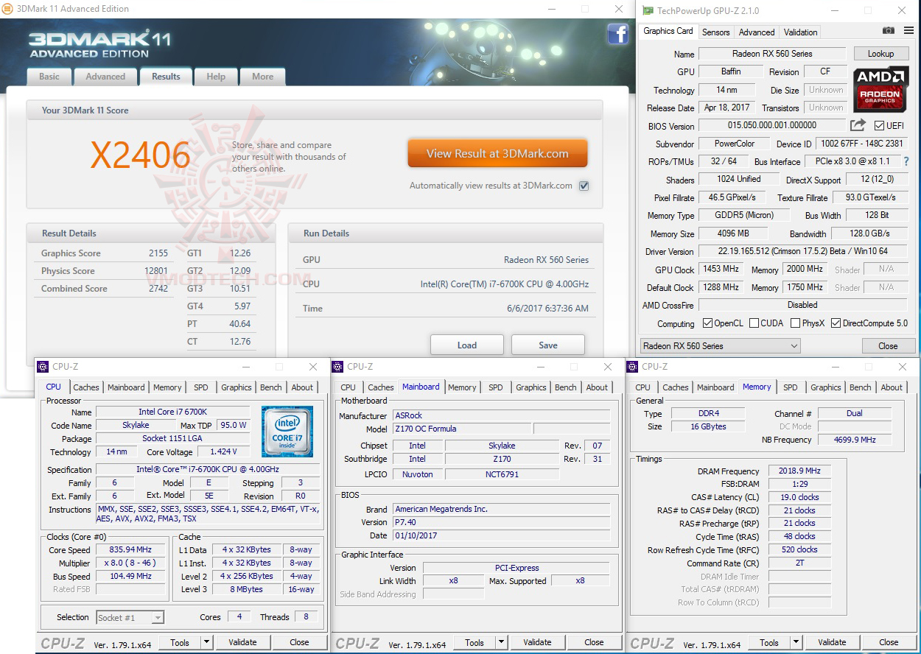Open the GPU-Z hamburger menu
The height and width of the screenshot is (654, 921).
pyautogui.click(x=909, y=32)
